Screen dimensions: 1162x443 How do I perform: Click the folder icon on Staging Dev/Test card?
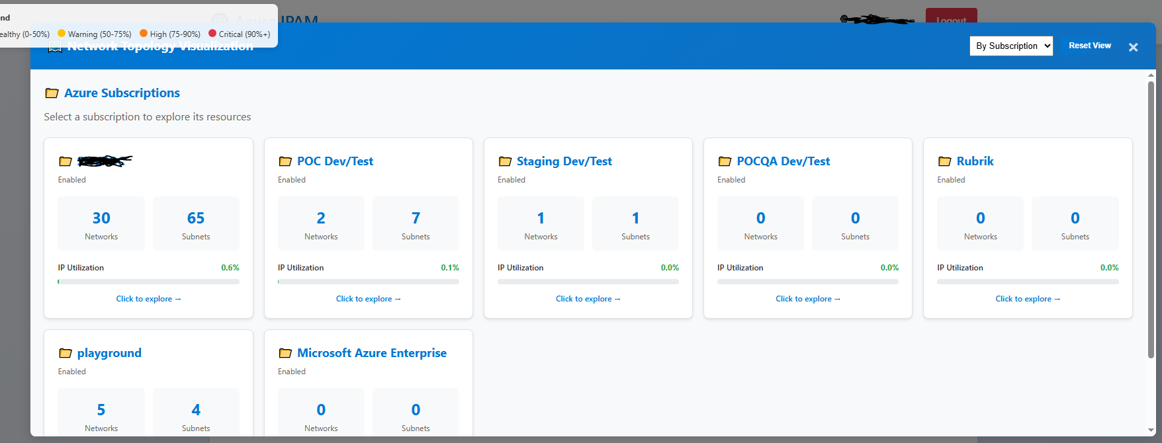pos(505,161)
